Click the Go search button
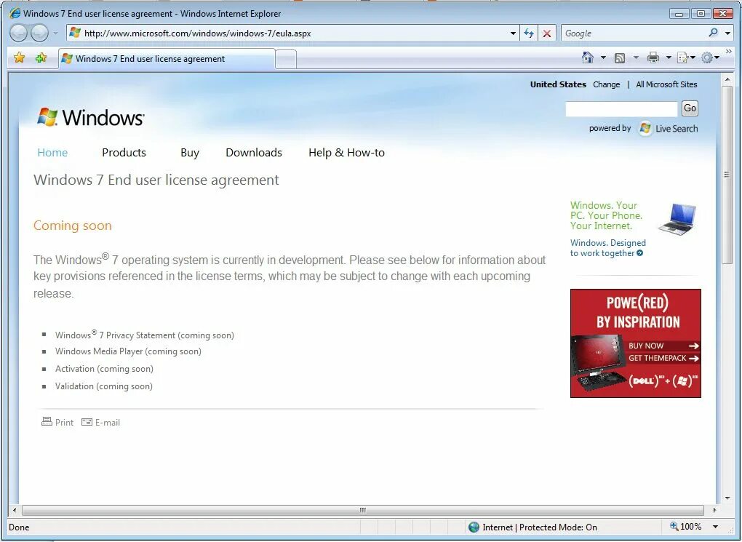 [x=689, y=108]
